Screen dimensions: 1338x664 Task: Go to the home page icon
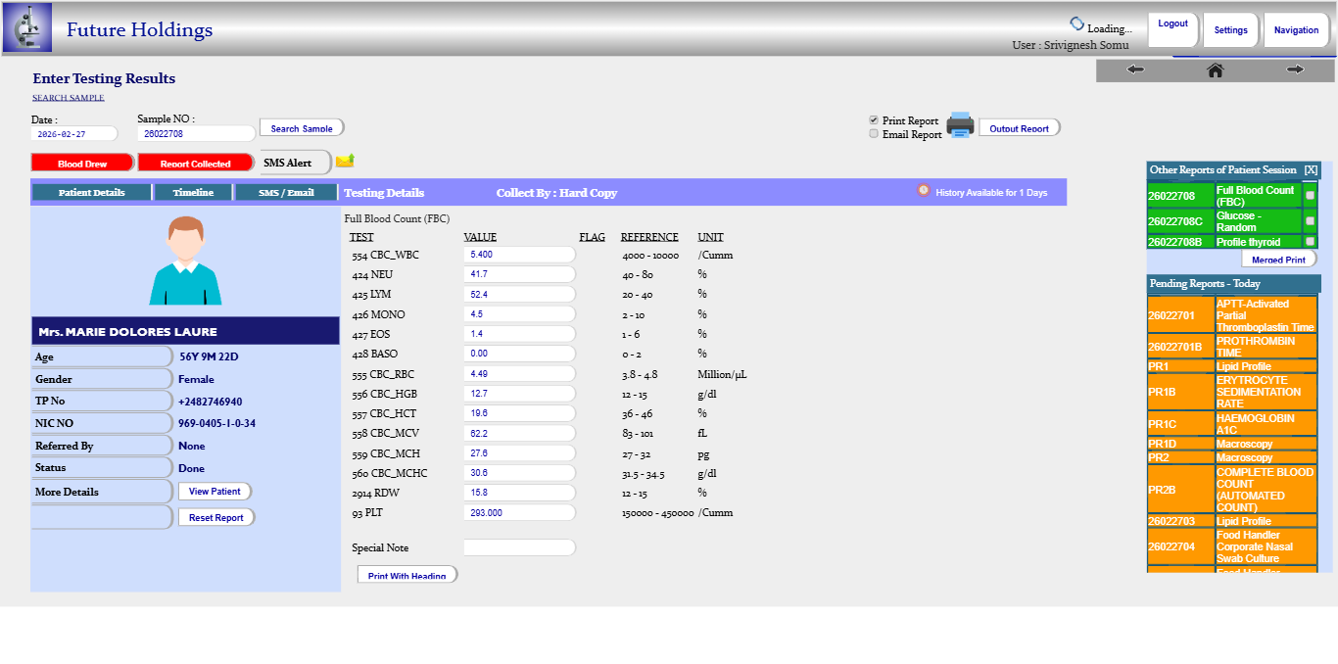[x=1215, y=70]
